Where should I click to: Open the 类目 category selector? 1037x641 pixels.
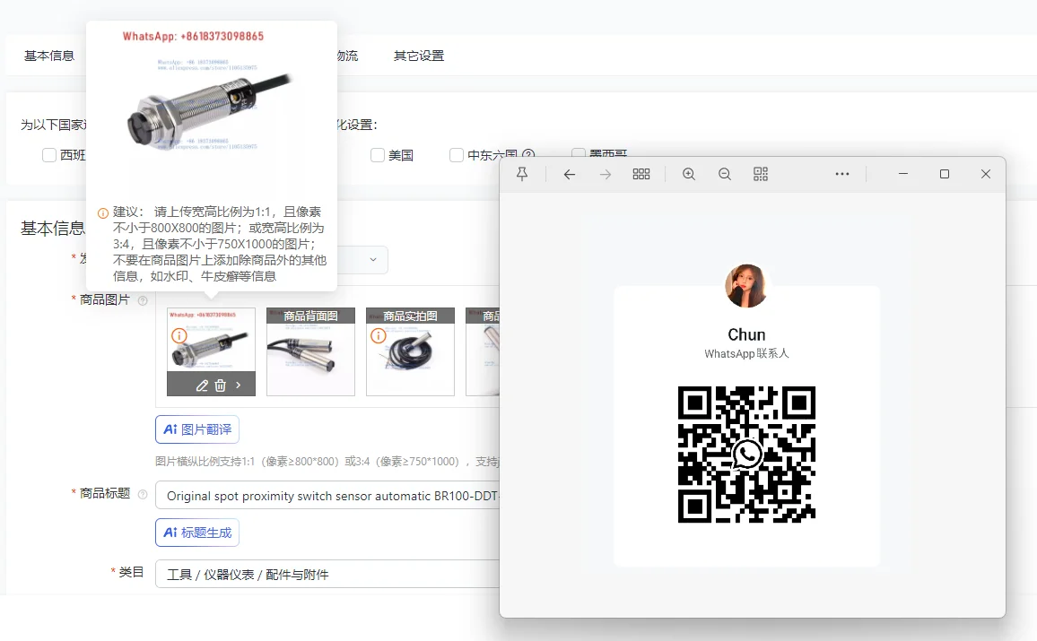point(327,575)
